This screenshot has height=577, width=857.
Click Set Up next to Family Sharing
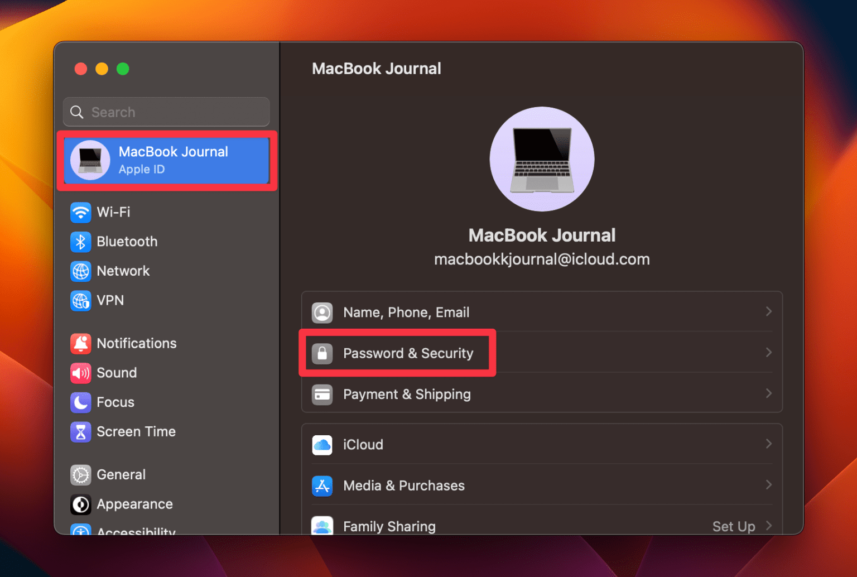(734, 526)
